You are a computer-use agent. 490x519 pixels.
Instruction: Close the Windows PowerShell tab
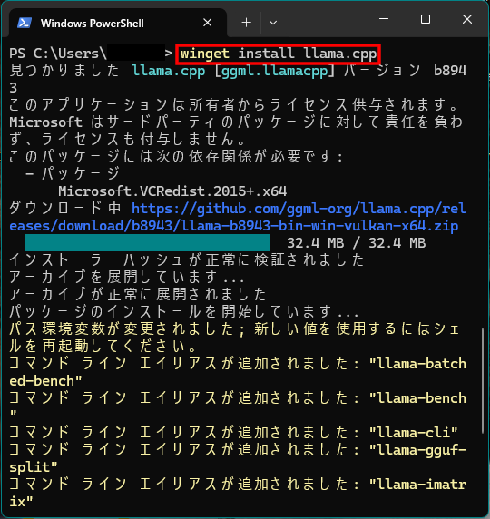tap(208, 23)
